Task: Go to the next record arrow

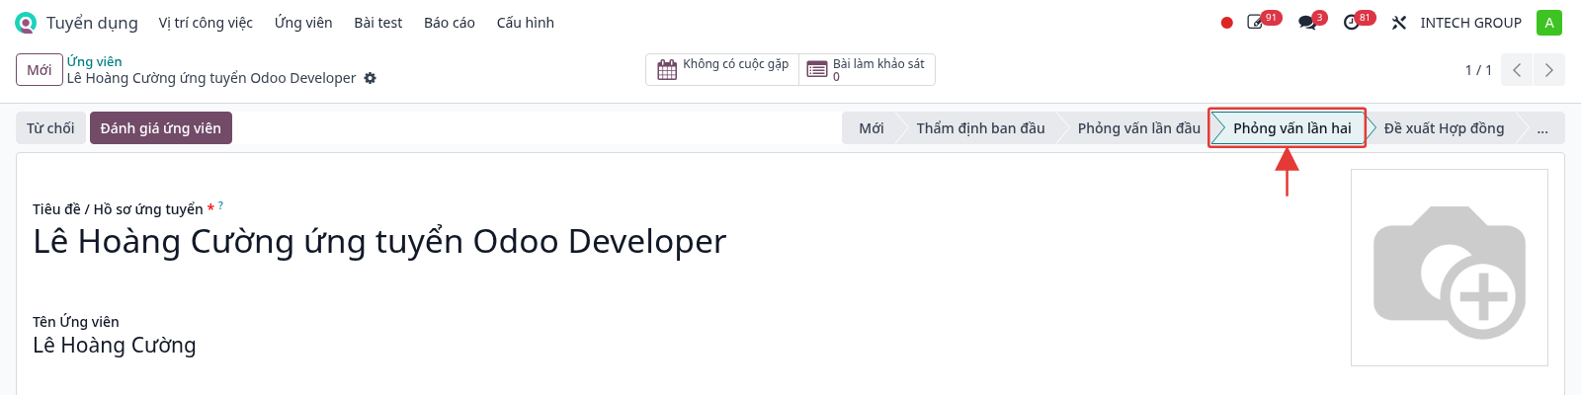Action: [x=1548, y=70]
